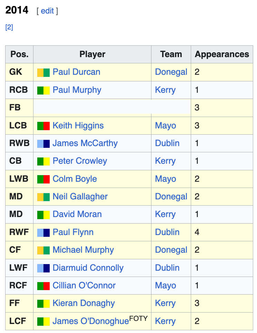Click the Dublin flag beside Diarmuid Connolly

pyautogui.click(x=43, y=268)
